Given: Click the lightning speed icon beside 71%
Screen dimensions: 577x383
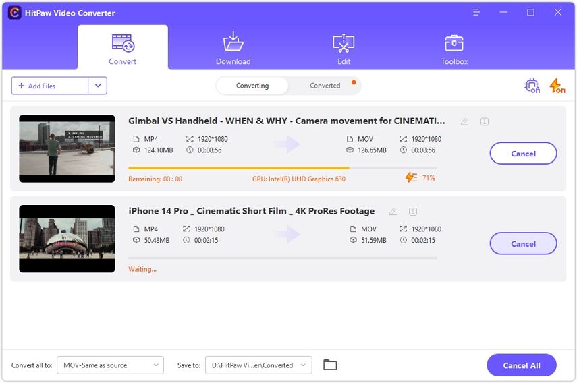Looking at the screenshot, I should [x=411, y=177].
